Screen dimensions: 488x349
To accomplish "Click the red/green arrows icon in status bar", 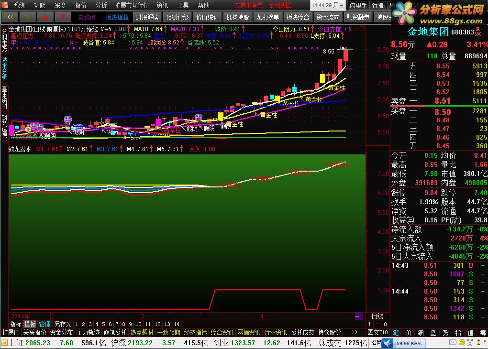I will pos(478,342).
